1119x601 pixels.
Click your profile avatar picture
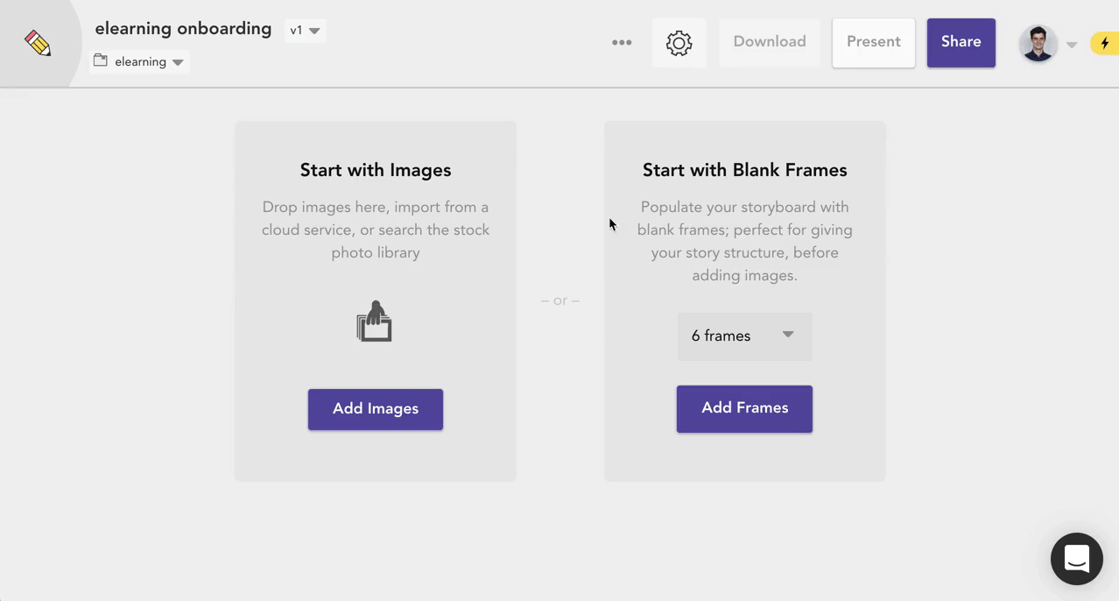click(1038, 42)
